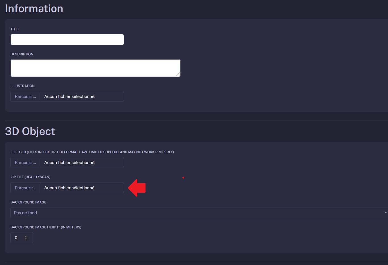Click the red arrow pointing at ZIP field
Viewport: 388px width, 265px height.
pos(137,188)
